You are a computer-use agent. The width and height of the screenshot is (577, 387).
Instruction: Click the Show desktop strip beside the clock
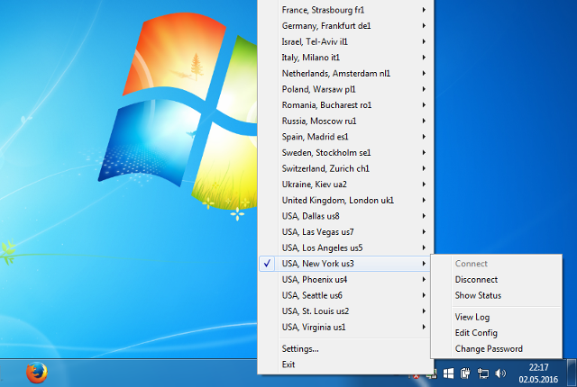[x=572, y=373]
